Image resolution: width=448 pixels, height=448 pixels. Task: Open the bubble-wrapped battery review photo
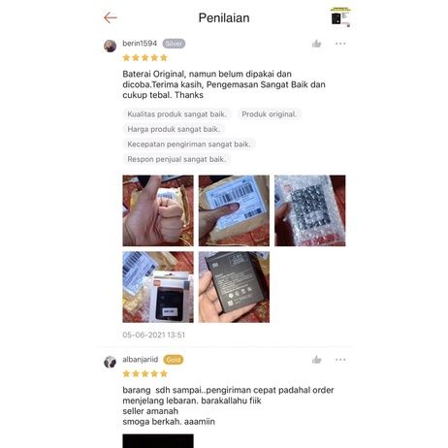[310, 210]
